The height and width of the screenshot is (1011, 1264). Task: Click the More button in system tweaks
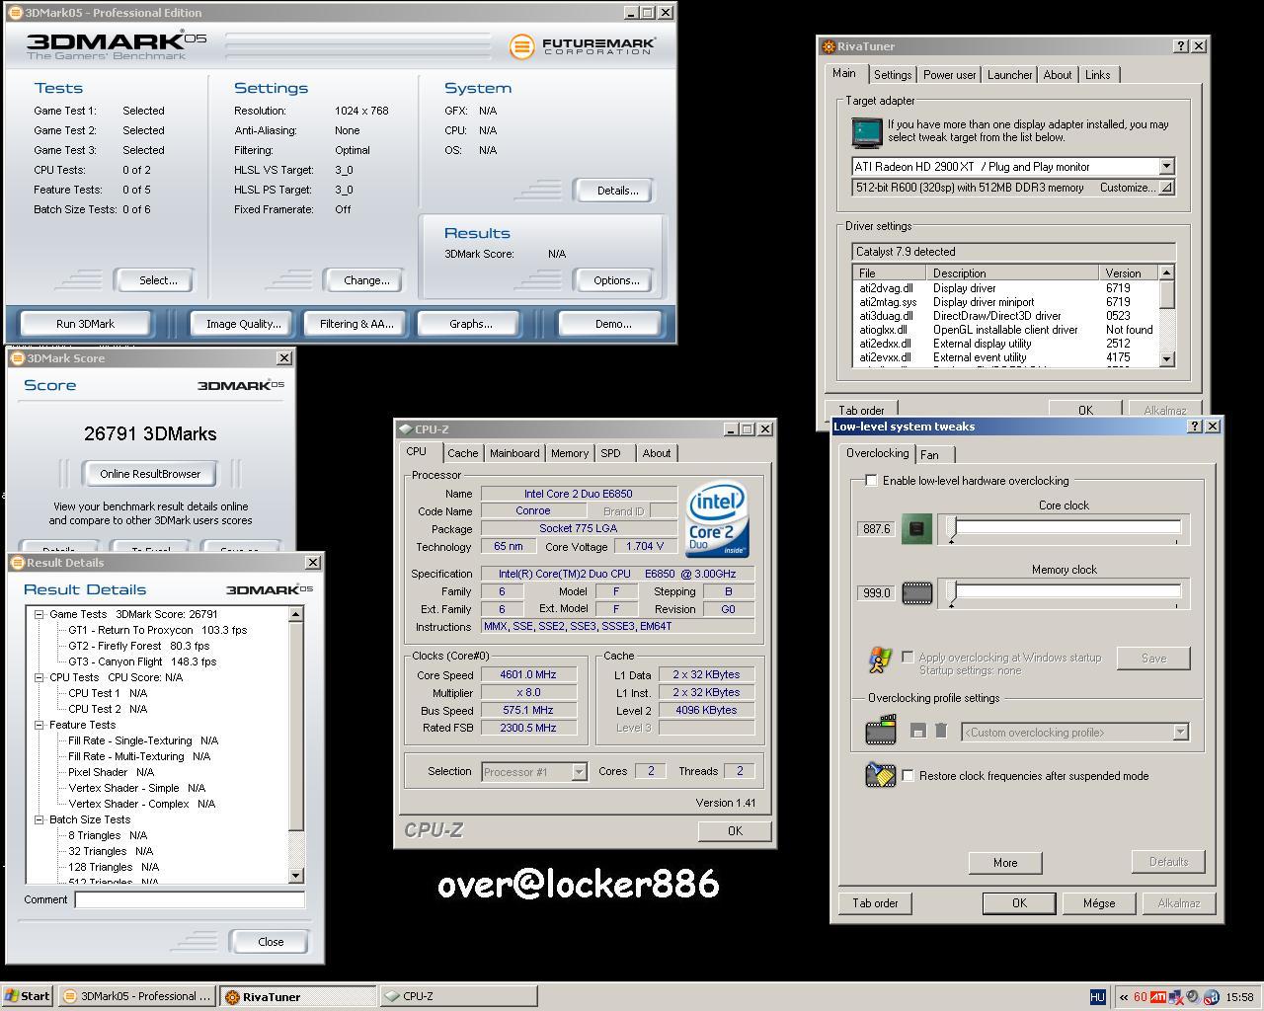coord(1005,863)
